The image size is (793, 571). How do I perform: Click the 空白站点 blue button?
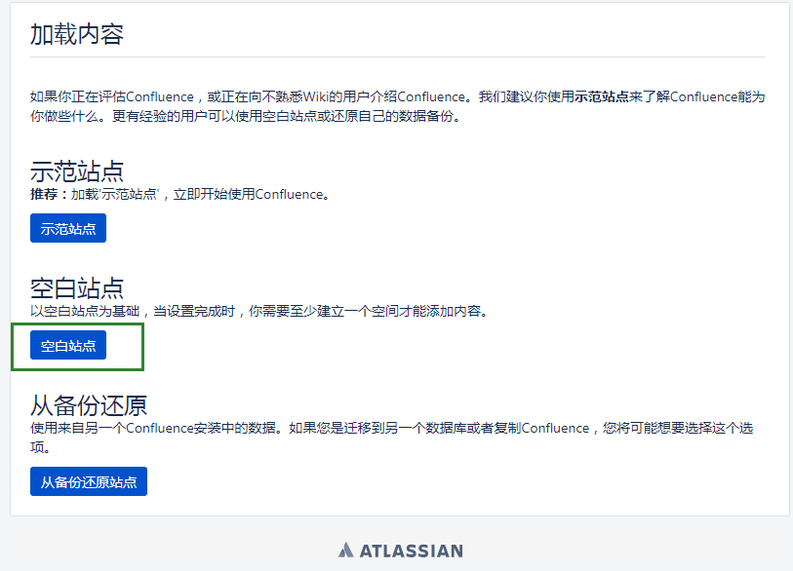68,345
